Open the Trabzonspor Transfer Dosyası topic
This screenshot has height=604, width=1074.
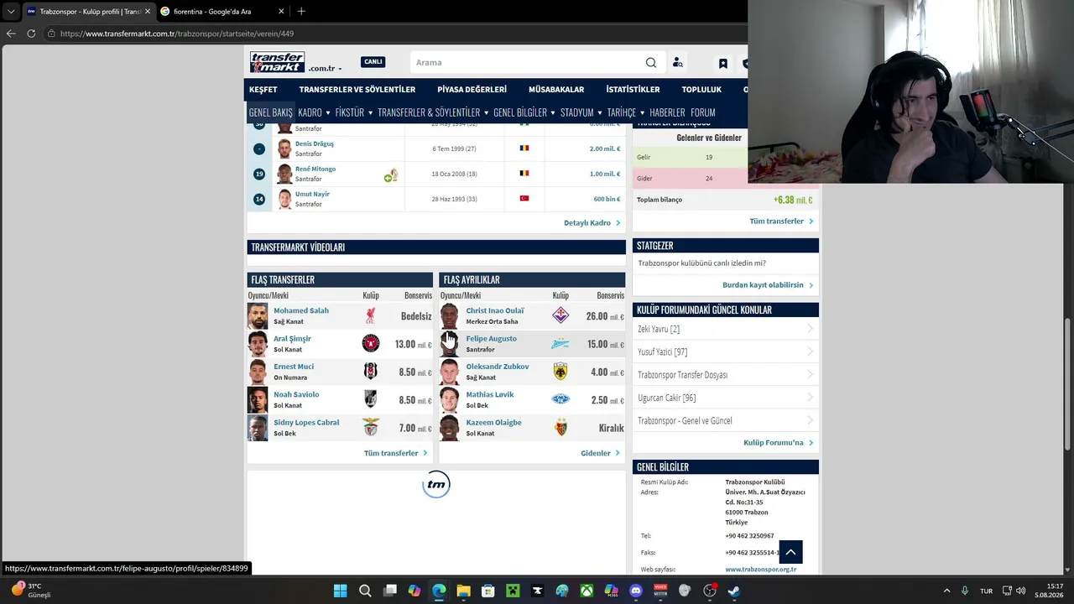click(x=682, y=375)
